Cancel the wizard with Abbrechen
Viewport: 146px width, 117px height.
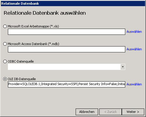click(87, 112)
